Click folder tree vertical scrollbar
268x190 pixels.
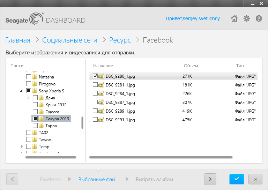tap(82, 123)
